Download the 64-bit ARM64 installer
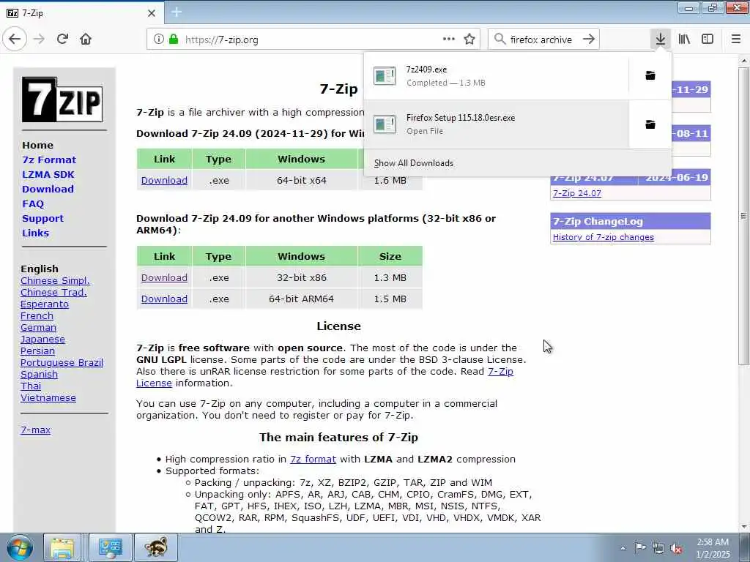Viewport: 750px width, 562px height. pyautogui.click(x=164, y=299)
